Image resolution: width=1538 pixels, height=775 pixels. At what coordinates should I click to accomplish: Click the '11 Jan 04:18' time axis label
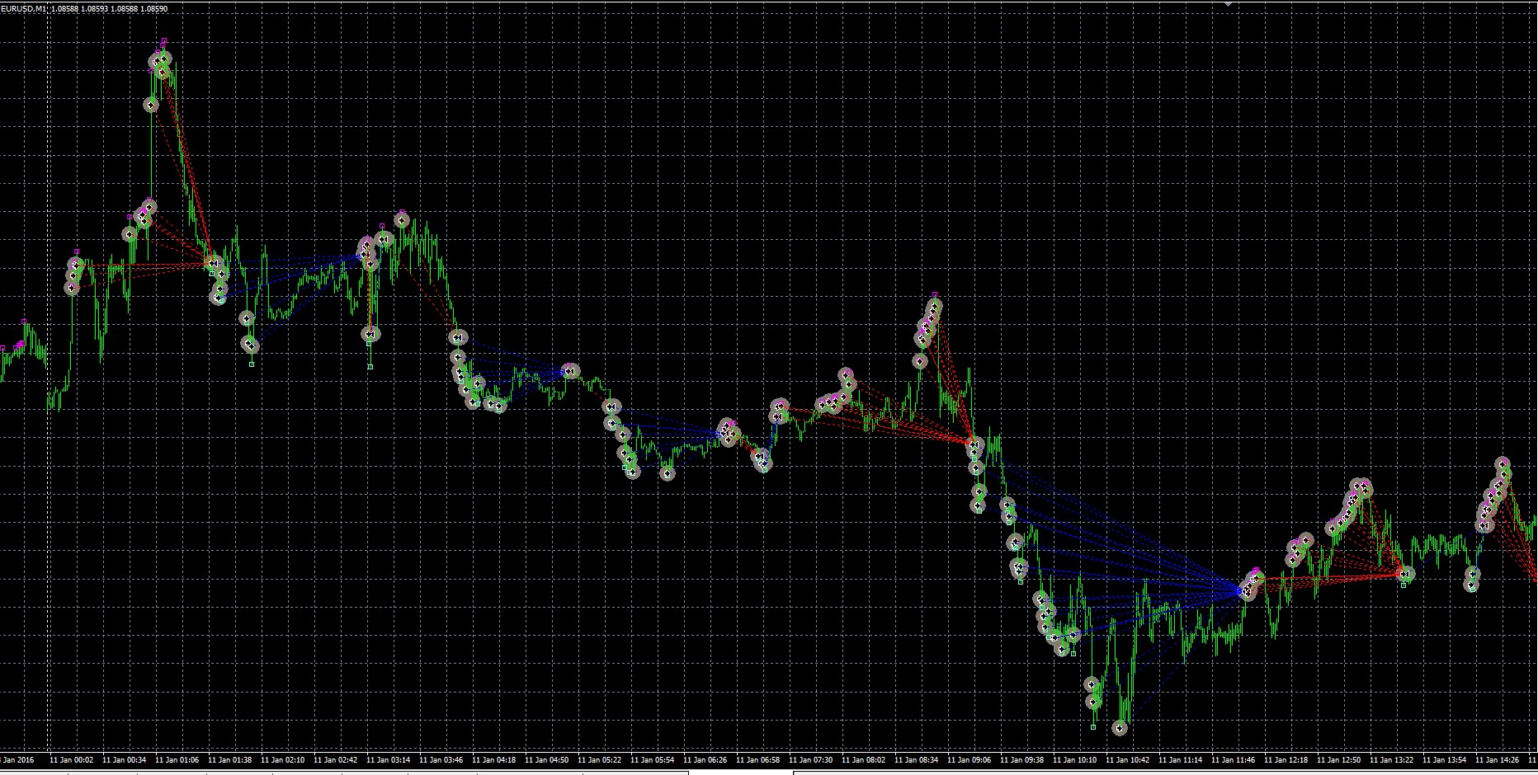pos(494,760)
